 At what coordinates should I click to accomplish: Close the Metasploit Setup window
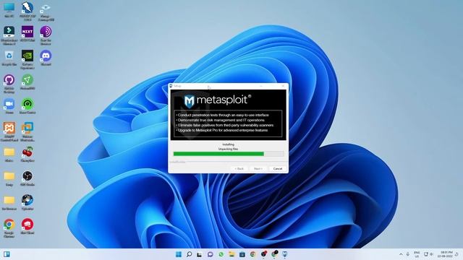coord(283,86)
